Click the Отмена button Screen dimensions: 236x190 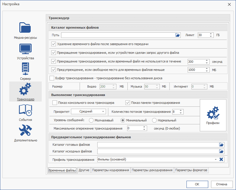(x=222, y=184)
